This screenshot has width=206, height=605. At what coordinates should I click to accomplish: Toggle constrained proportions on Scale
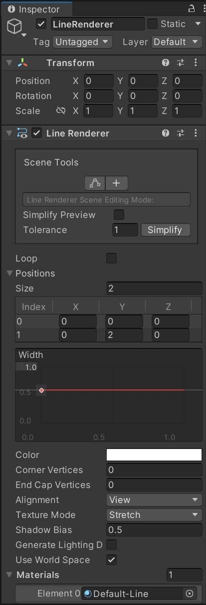tap(61, 110)
